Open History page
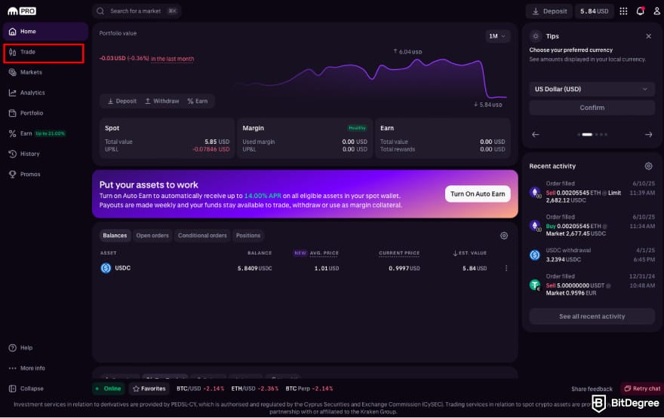This screenshot has width=664, height=418. pos(45,154)
